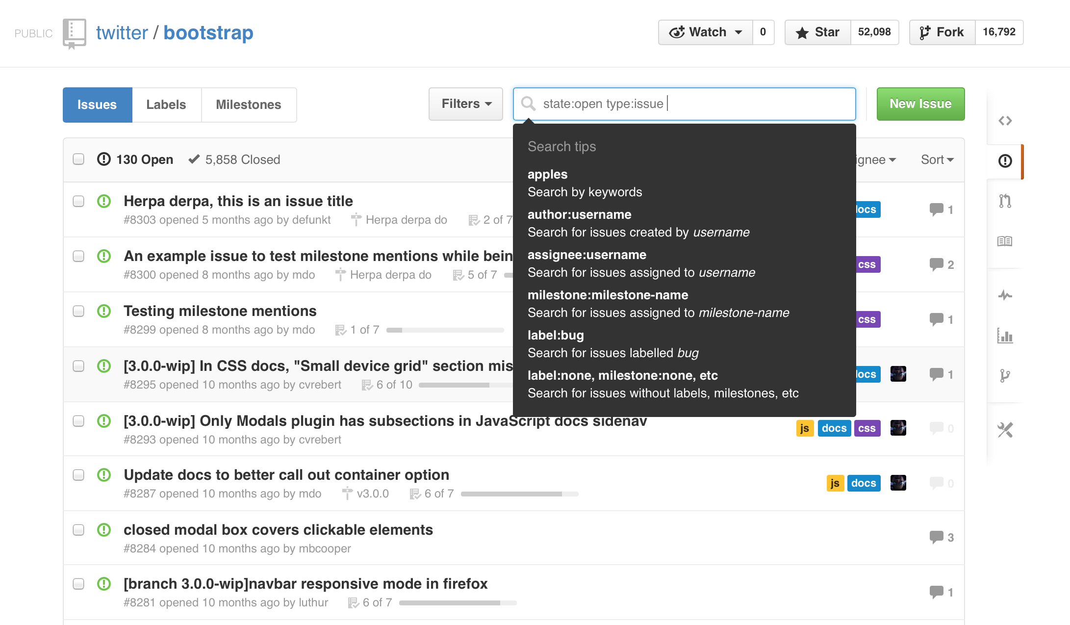
Task: Click the search magnifier icon
Action: (x=528, y=104)
